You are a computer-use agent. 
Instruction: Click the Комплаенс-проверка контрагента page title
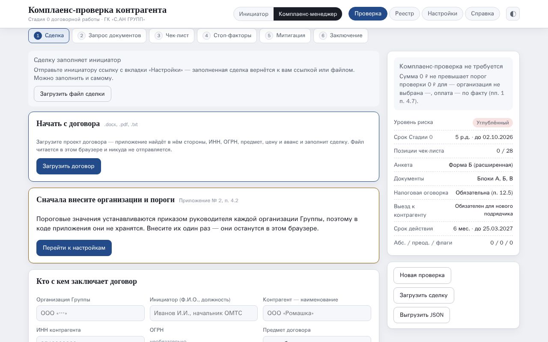coord(98,10)
